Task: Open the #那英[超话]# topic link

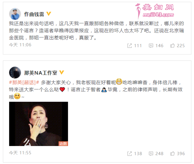Action: 24,82
